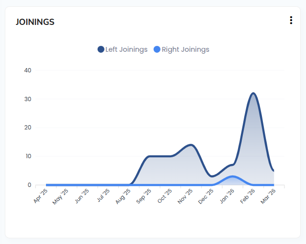Select the Mar '26 x-axis label
The image size is (306, 244).
(x=268, y=197)
